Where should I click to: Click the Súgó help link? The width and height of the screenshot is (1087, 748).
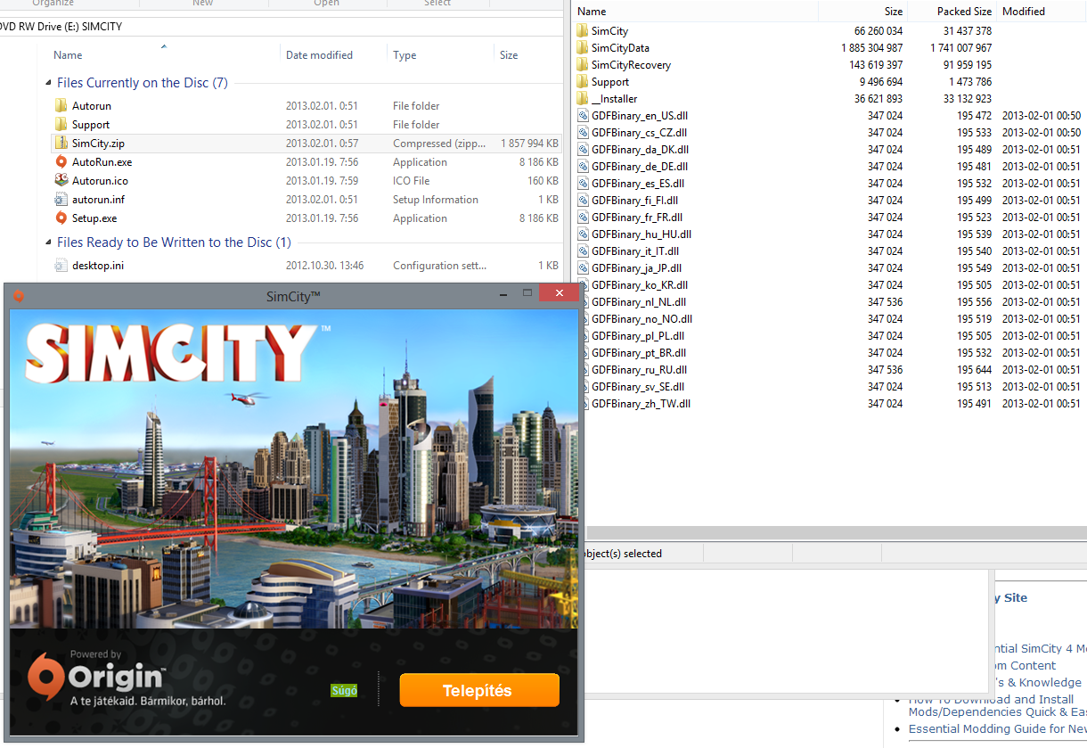point(344,691)
